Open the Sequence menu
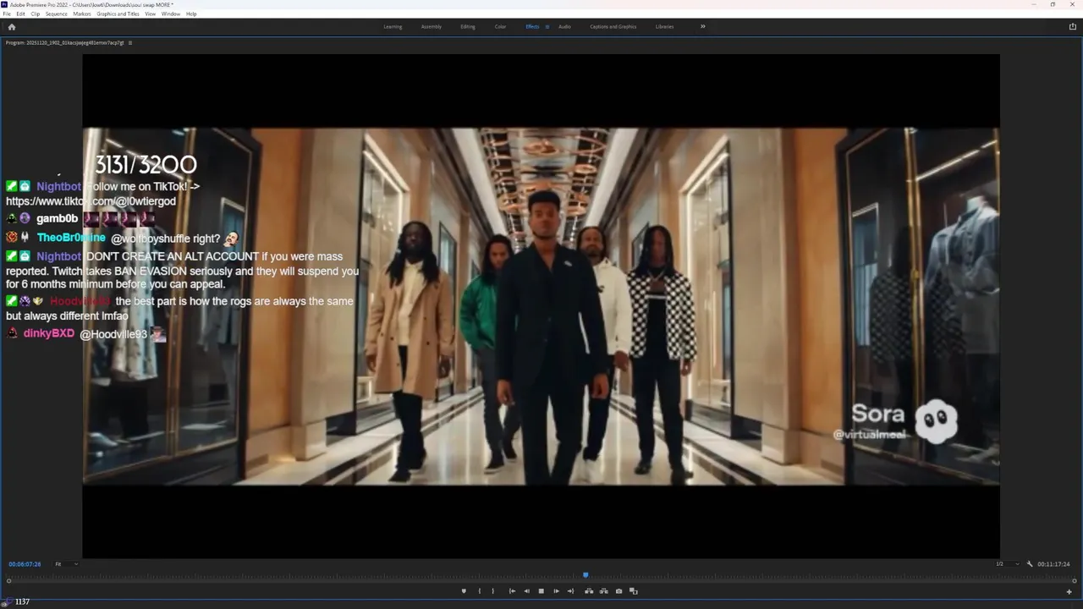Screen dimensions: 1083x609 coord(57,14)
